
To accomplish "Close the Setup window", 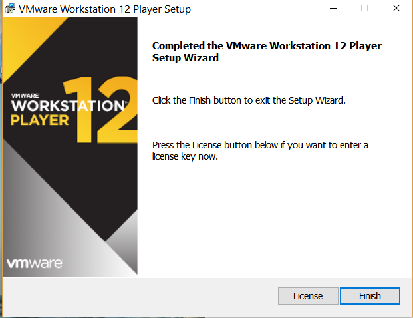I will 395,9.
